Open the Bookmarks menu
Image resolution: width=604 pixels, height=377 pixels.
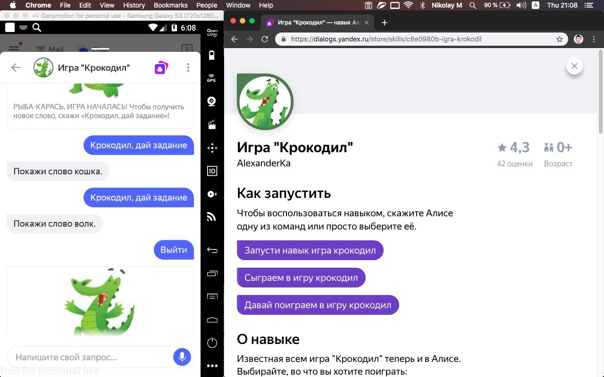tap(171, 5)
